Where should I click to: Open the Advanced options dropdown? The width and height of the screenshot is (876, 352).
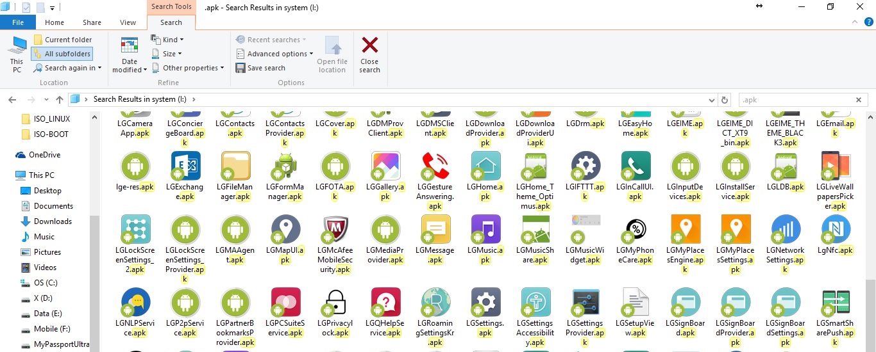[274, 54]
